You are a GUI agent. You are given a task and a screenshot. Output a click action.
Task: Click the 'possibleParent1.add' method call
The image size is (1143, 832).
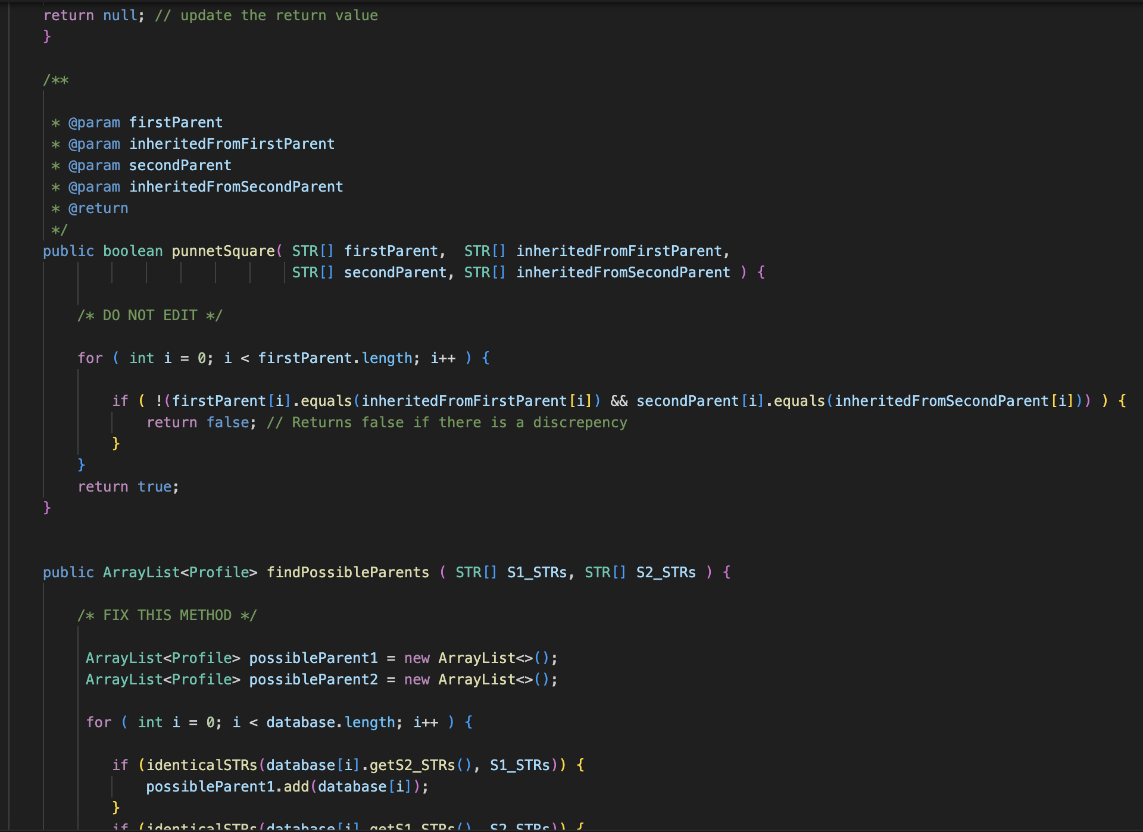click(227, 787)
